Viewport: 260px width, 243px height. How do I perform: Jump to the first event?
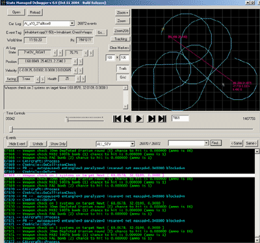point(117,119)
